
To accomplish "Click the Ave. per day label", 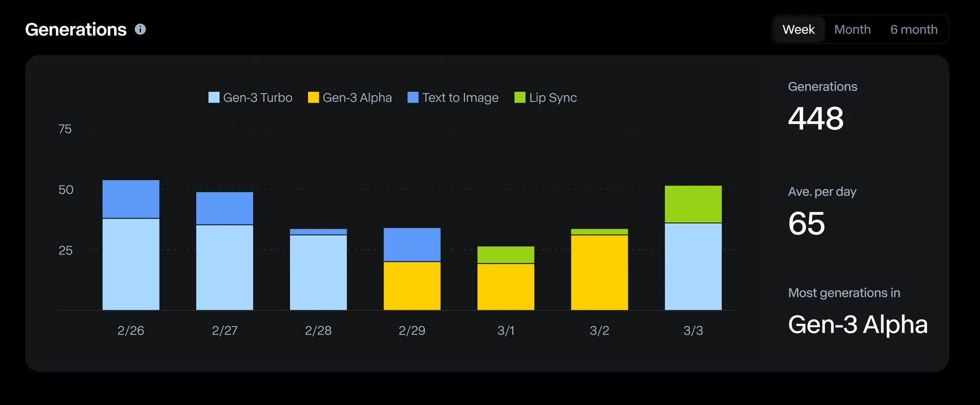I will [822, 192].
